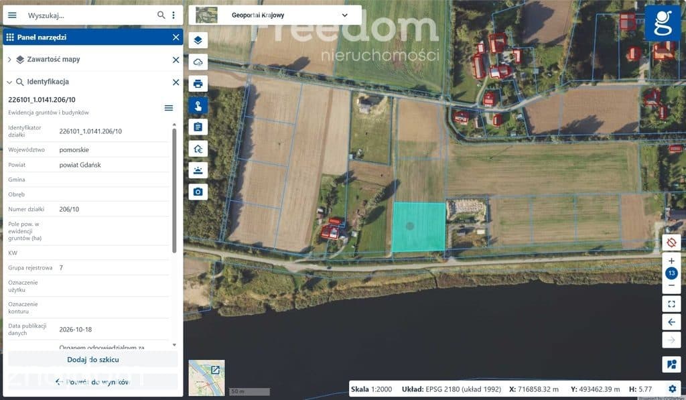Click Ewidencja gruntów i budynków subtitle
The image size is (686, 400).
(x=48, y=113)
